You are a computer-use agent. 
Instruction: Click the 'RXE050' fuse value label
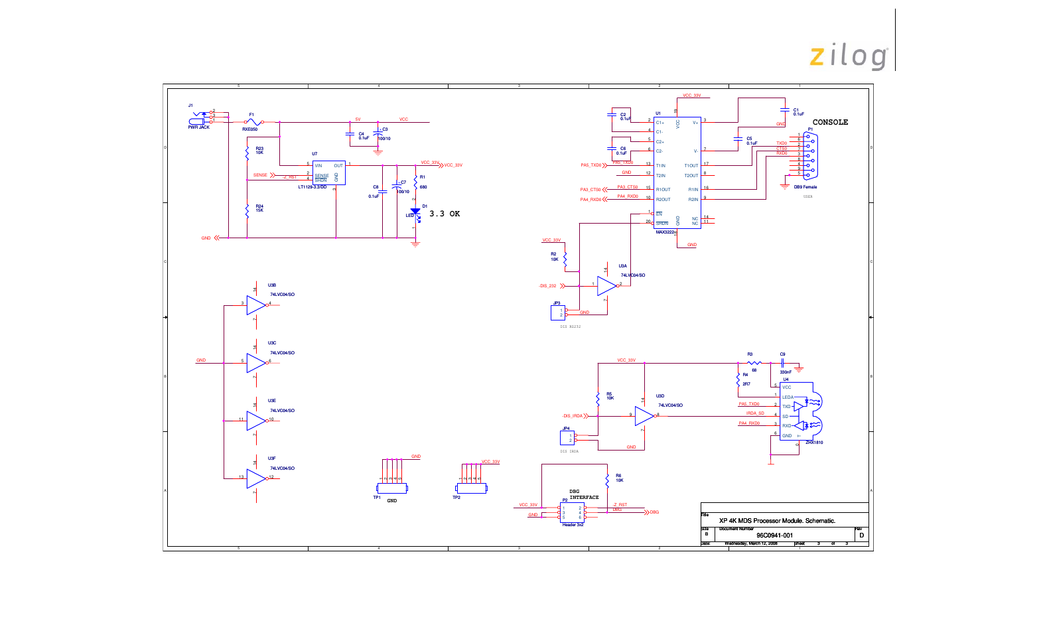pyautogui.click(x=250, y=129)
